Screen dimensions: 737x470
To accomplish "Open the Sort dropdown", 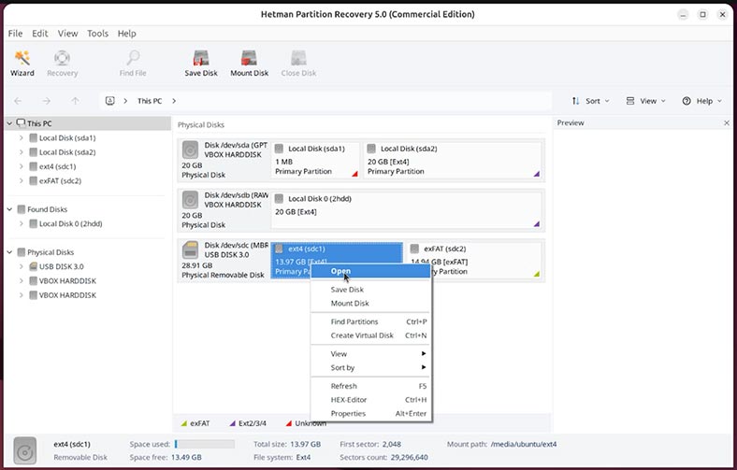I will 590,101.
